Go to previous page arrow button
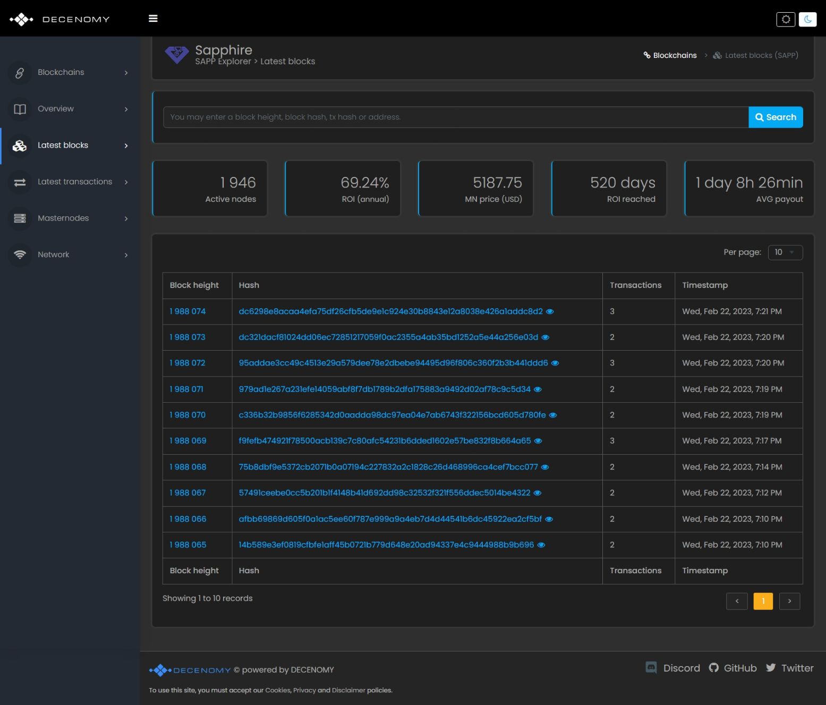 737,601
